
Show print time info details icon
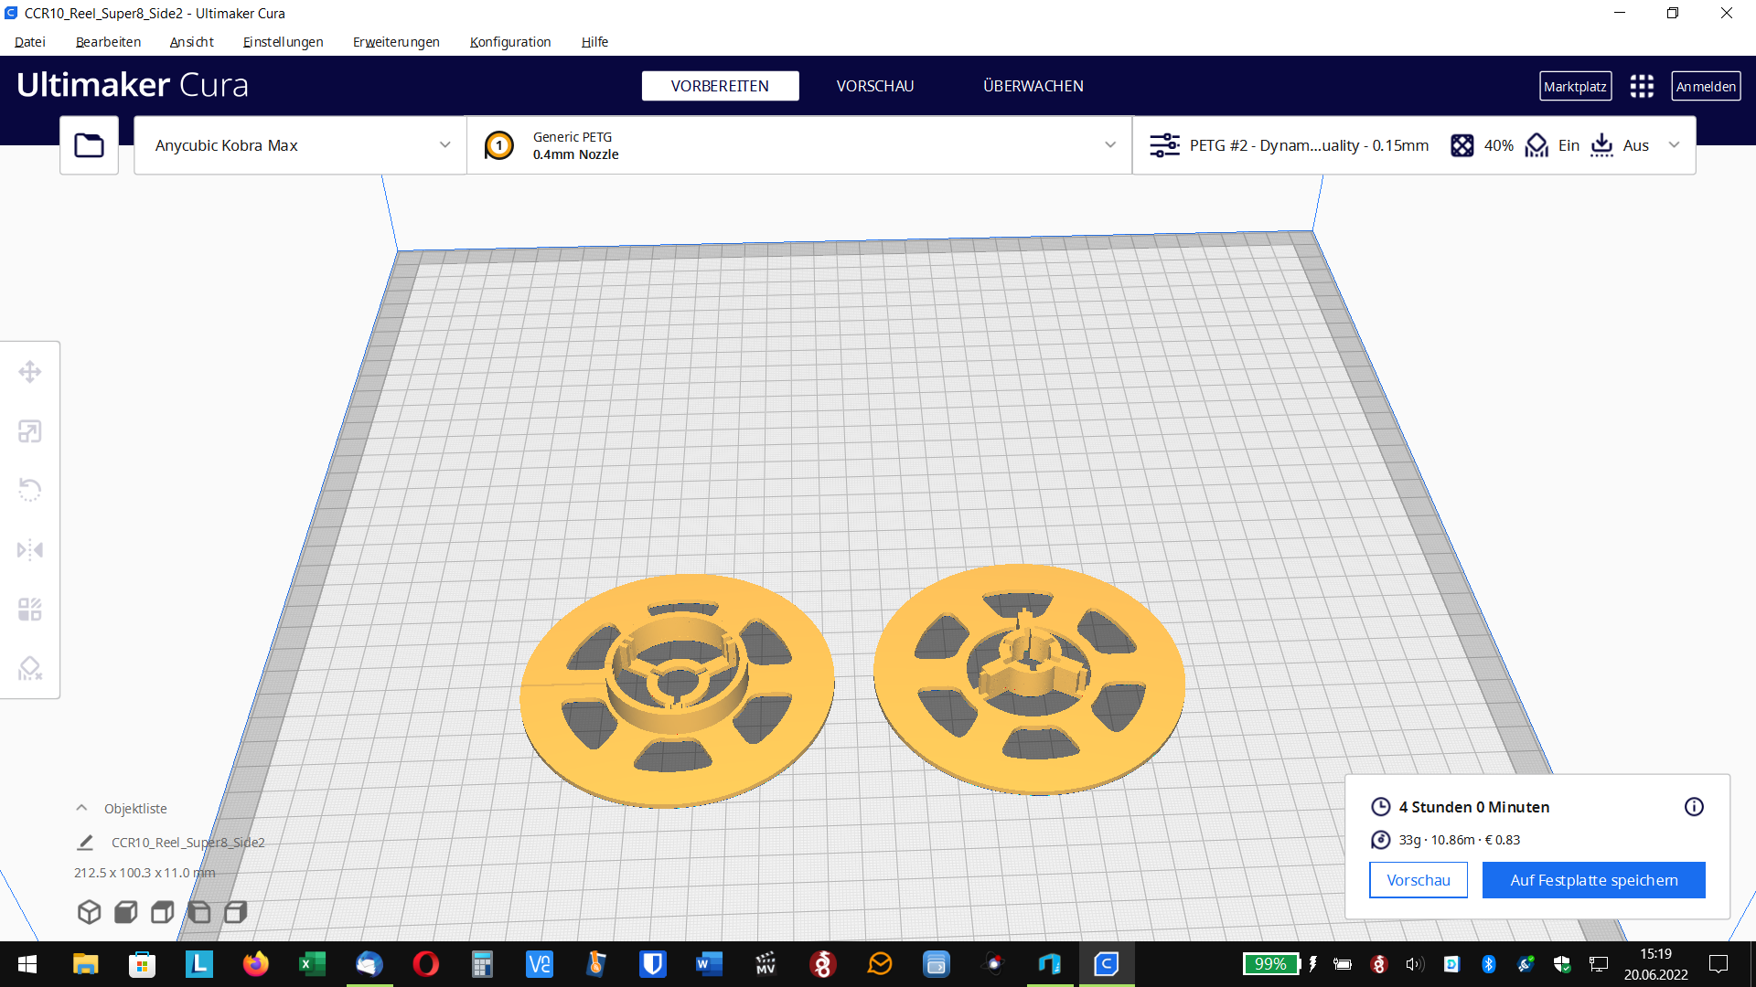click(1694, 807)
